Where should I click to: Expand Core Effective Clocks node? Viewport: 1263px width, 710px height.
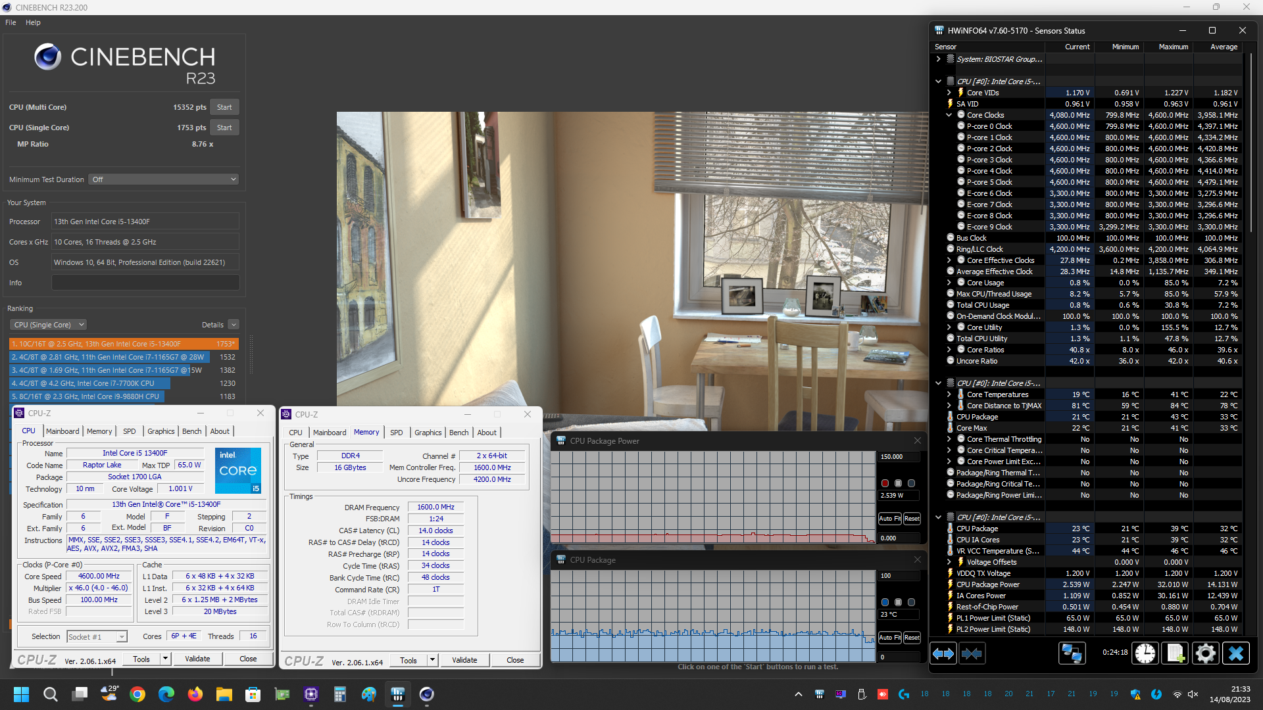point(949,260)
